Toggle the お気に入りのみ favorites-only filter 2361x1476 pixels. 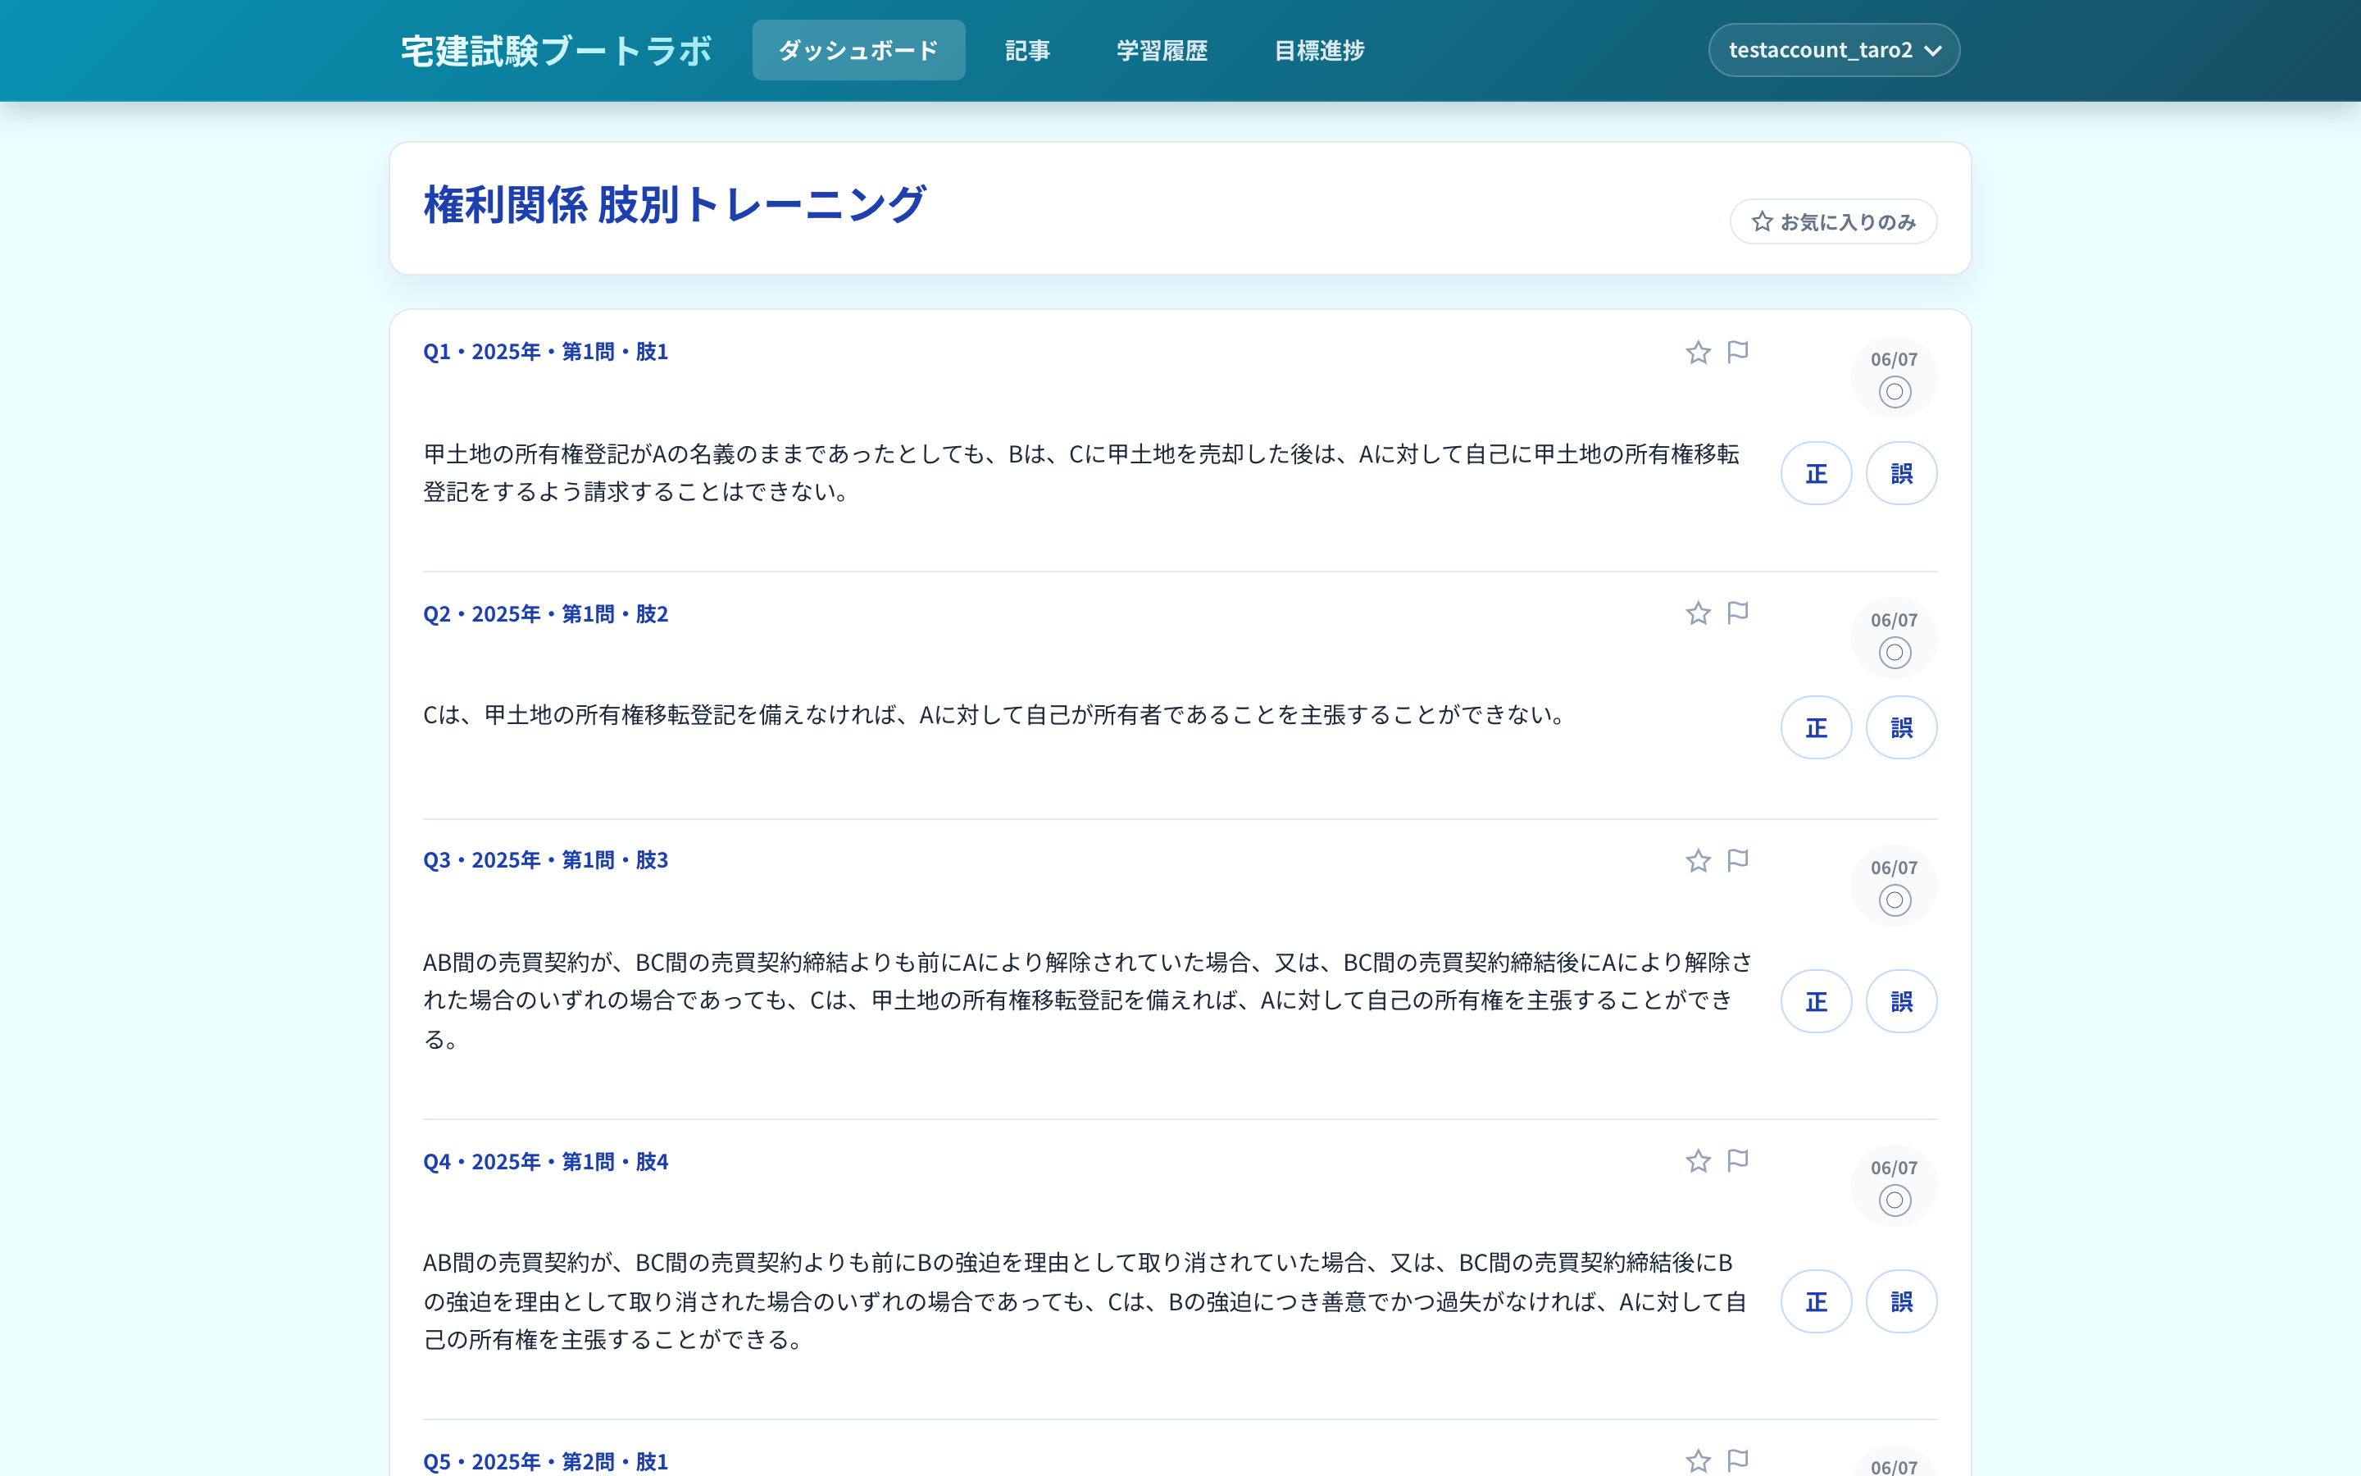pos(1833,221)
